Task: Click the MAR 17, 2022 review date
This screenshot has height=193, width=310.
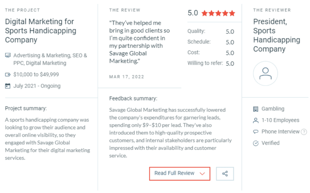Action: (x=127, y=77)
